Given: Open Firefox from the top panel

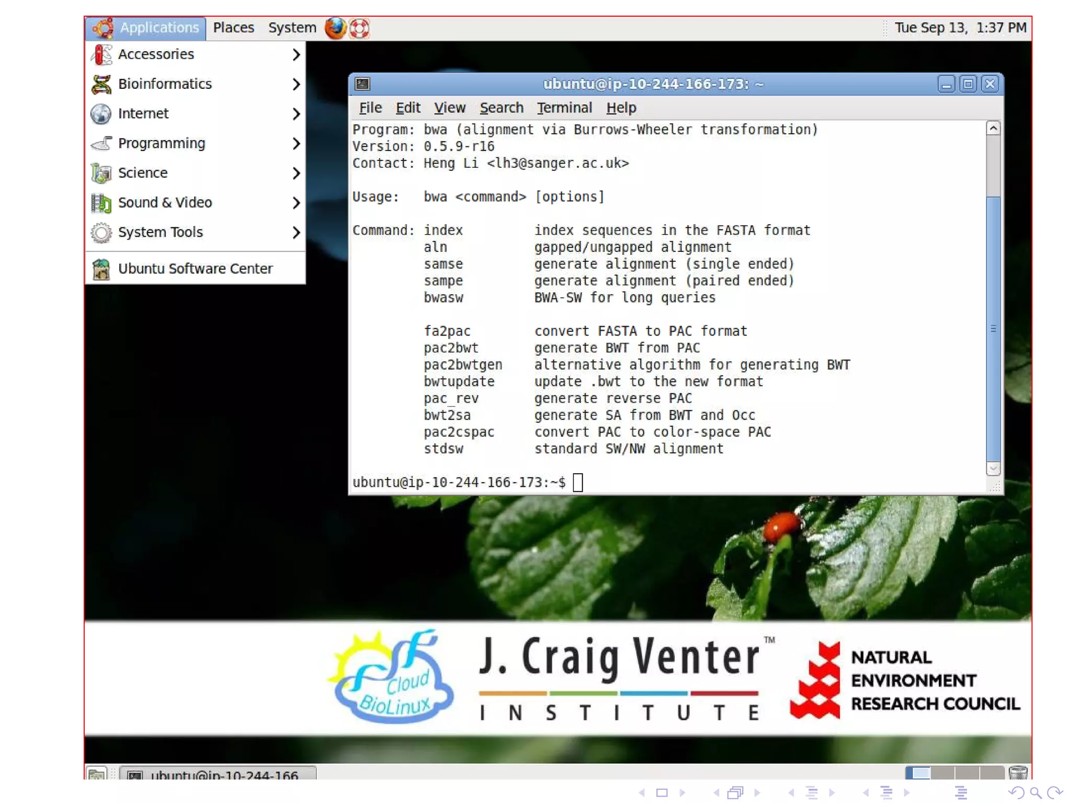Looking at the screenshot, I should click(x=335, y=28).
